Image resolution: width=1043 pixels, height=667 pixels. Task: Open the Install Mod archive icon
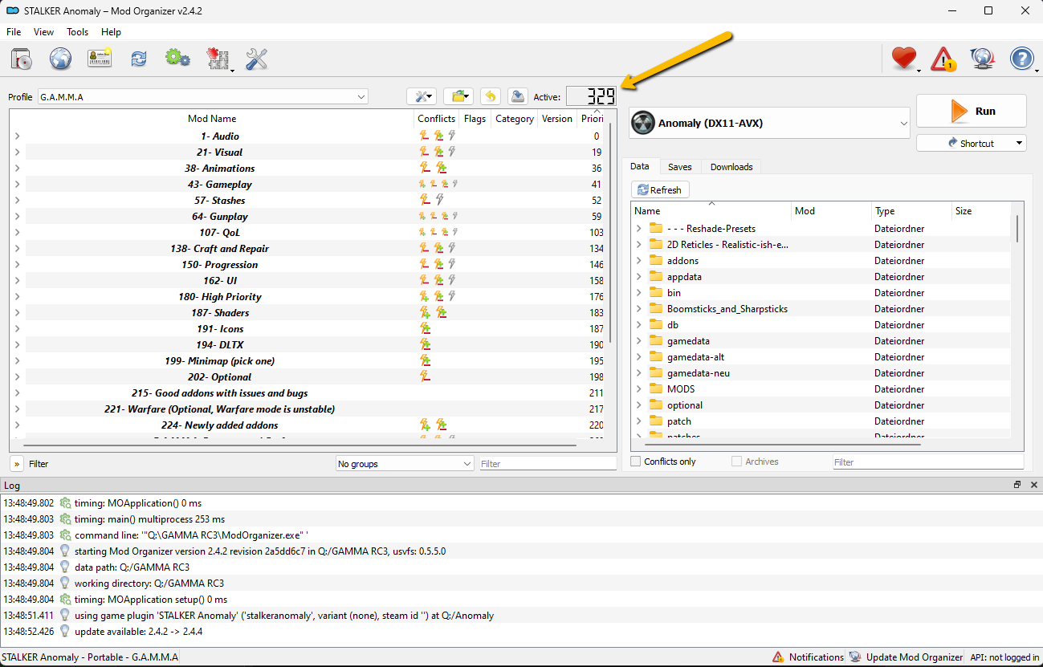(22, 59)
